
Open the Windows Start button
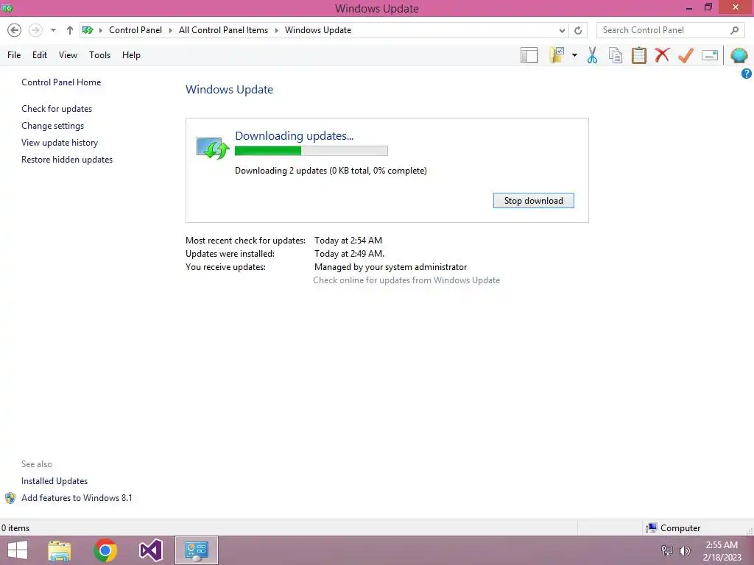(x=18, y=550)
